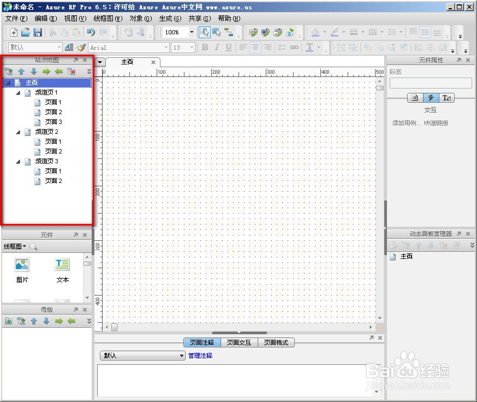The width and height of the screenshot is (477, 402).
Task: Open the 线框图 widget library dropdown
Action: click(15, 246)
